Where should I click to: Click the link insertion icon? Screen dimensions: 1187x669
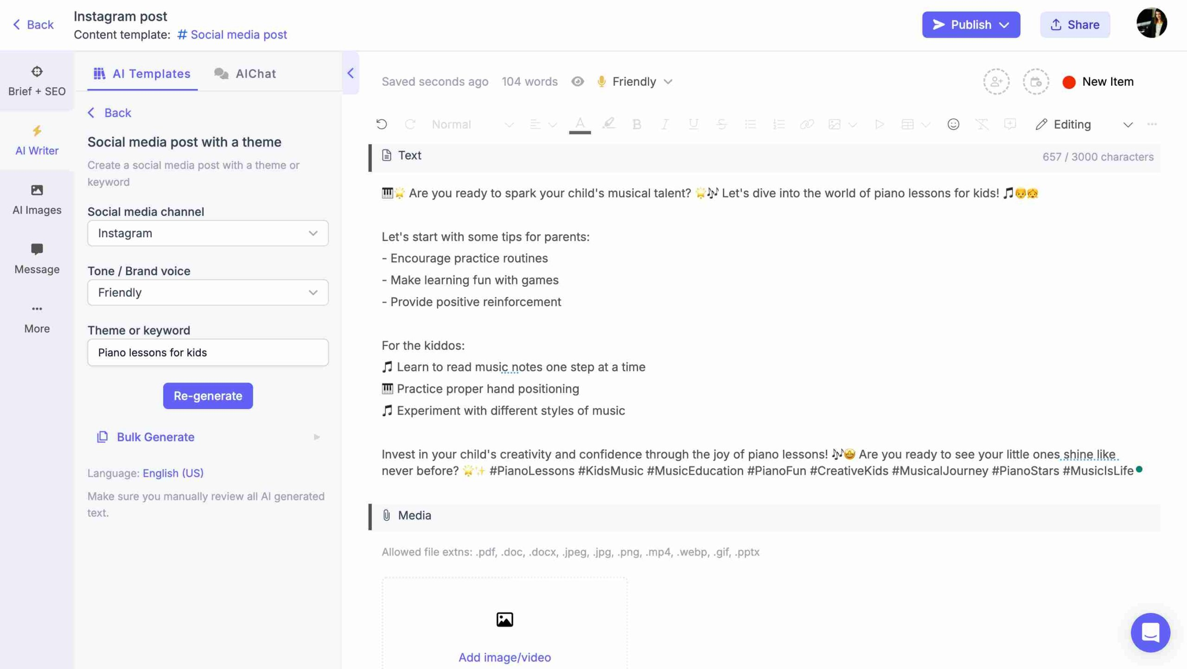[x=805, y=124]
